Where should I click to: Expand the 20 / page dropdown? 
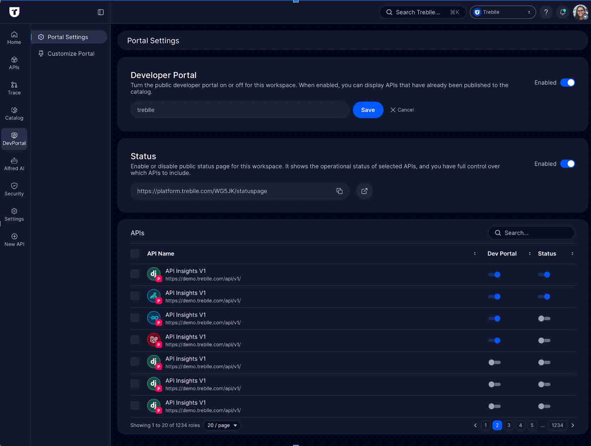[222, 425]
